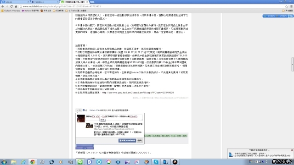Click the Facebook comment text box
The width and height of the screenshot is (294, 165).
tap(114, 117)
